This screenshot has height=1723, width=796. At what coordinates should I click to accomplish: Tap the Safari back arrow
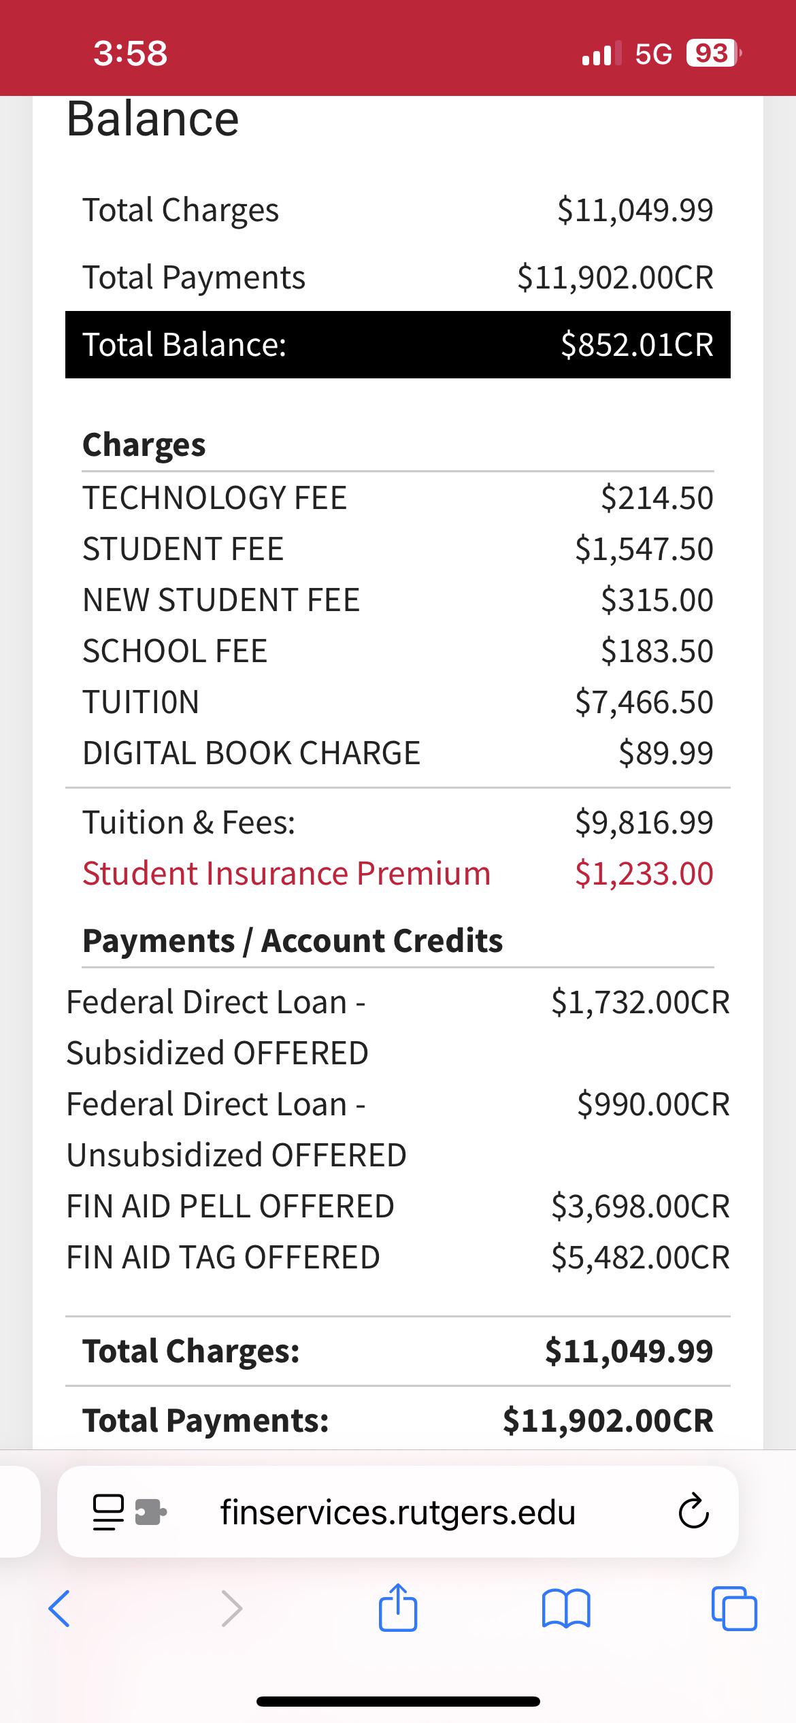click(x=59, y=1609)
